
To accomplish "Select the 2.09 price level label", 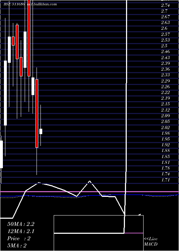I will pyautogui.click(x=165, y=116).
